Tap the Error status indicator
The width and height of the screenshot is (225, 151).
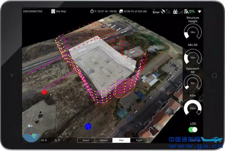(x=156, y=12)
